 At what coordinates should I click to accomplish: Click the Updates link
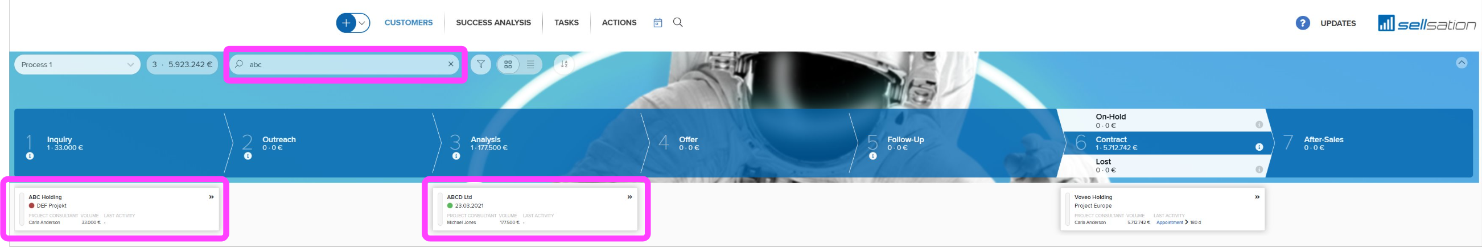click(1337, 23)
